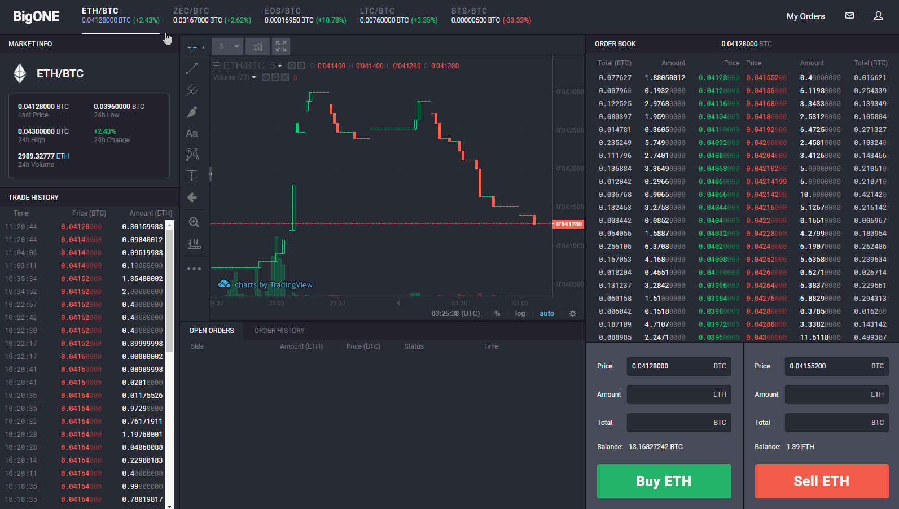This screenshot has height=509, width=899.
Task: Select the brush drawing tool
Action: coord(192,112)
